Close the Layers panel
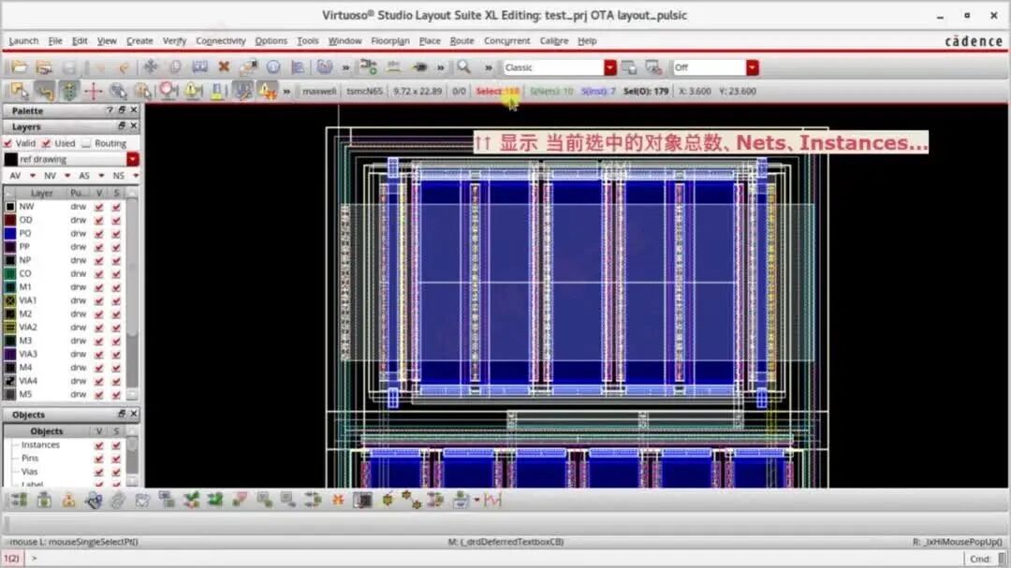1011x568 pixels. pos(134,126)
